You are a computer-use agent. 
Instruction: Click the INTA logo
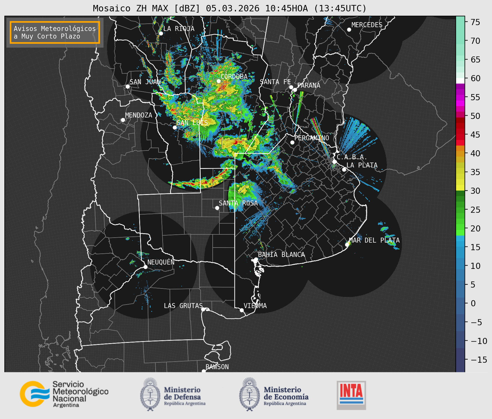click(351, 395)
